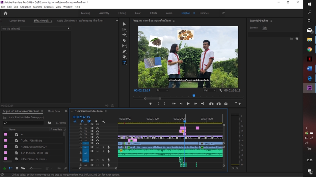Enable voice-over record on A4
316x177 pixels.
[x=109, y=165]
